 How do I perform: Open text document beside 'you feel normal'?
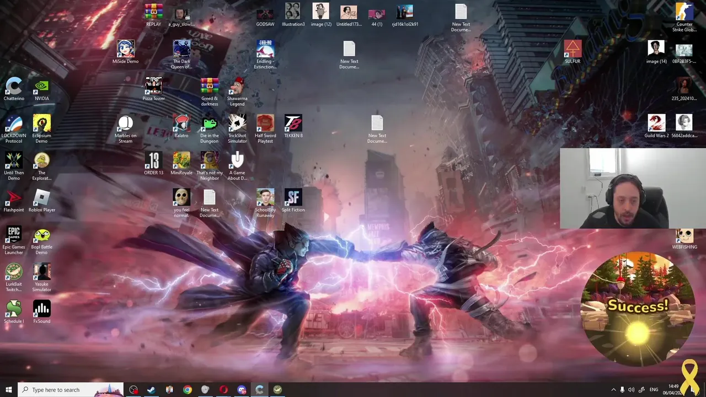(x=210, y=202)
